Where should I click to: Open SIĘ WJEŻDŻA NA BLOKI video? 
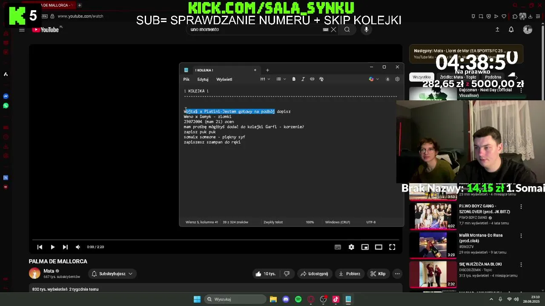click(480, 264)
